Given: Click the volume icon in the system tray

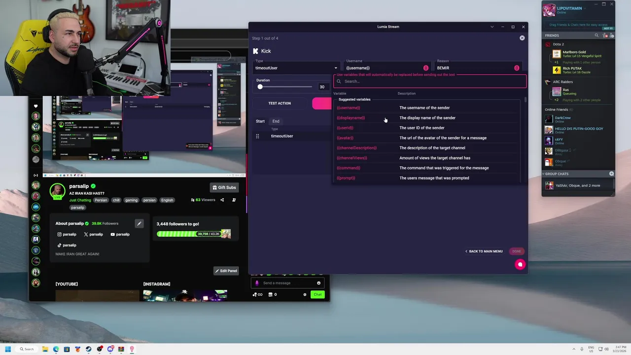Looking at the screenshot, I should (x=606, y=349).
